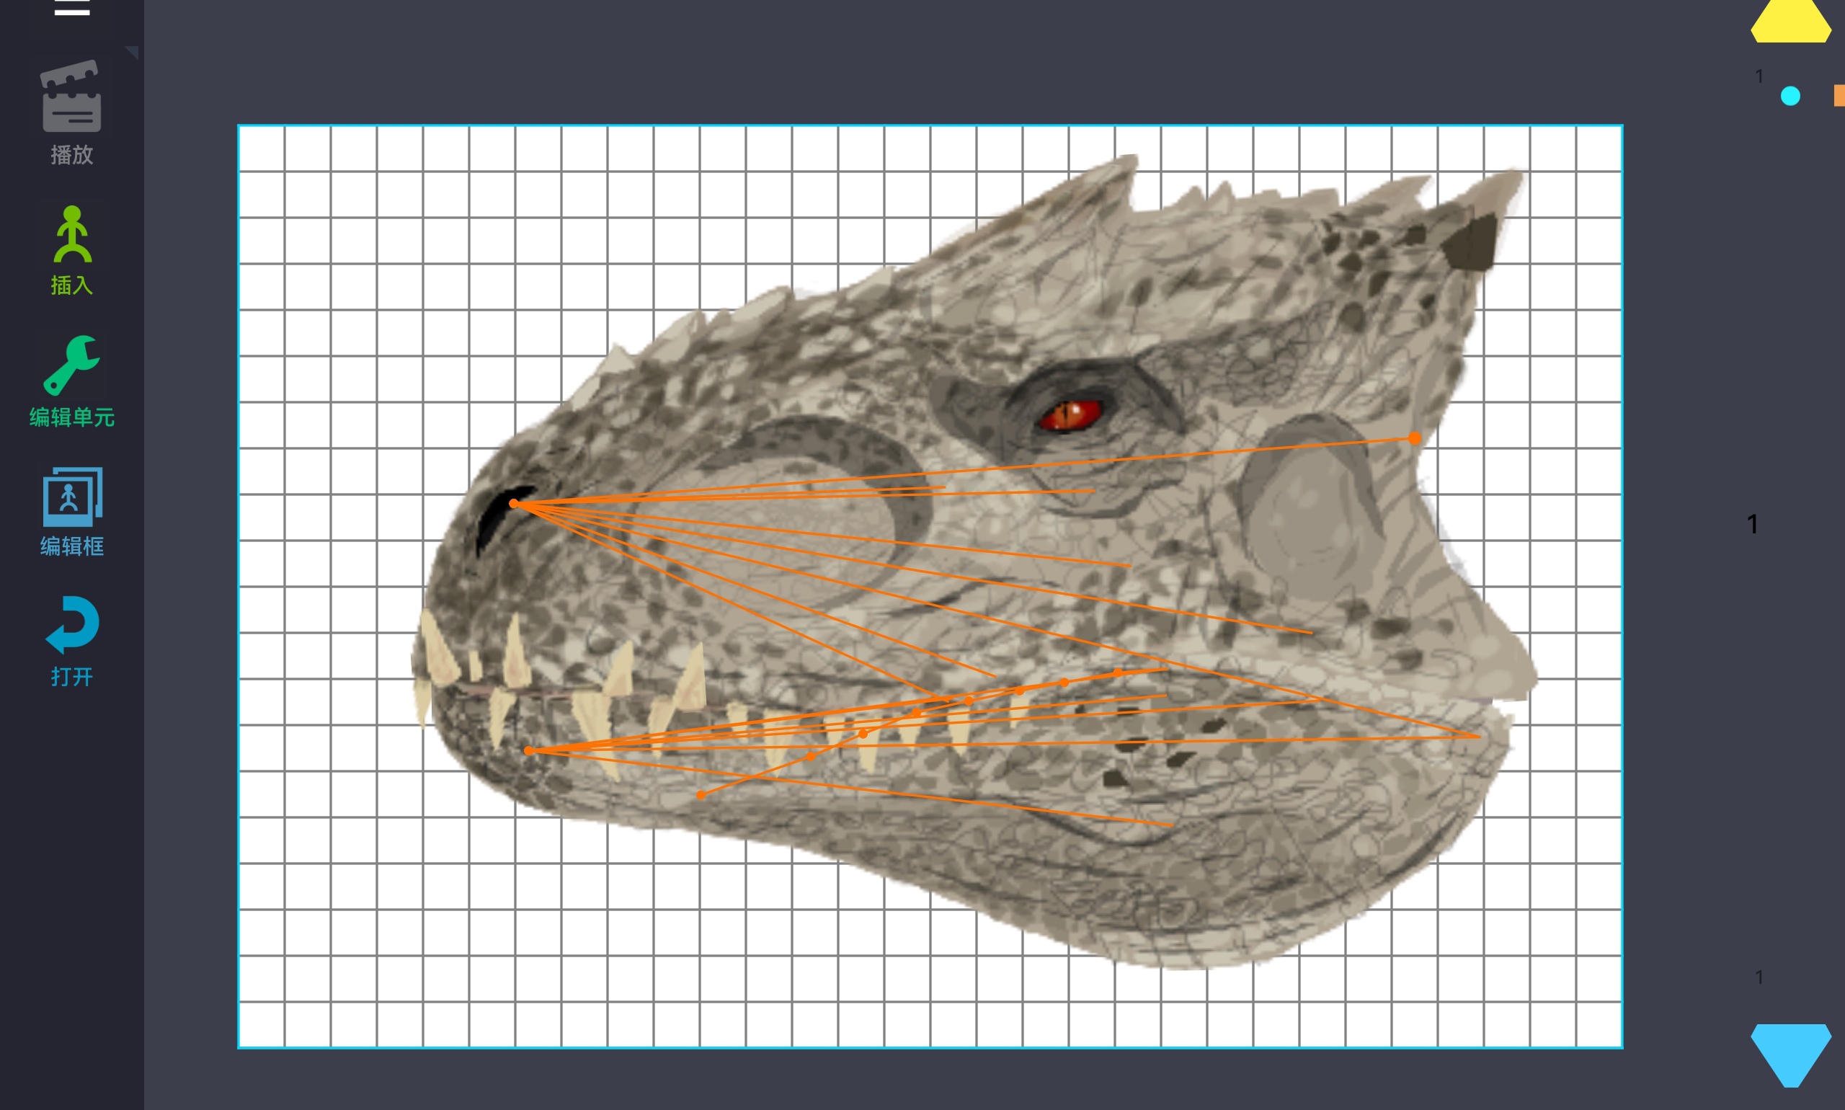Open the 编辑单元 wrench tool
Screen dimensions: 1845x1110
click(72, 365)
